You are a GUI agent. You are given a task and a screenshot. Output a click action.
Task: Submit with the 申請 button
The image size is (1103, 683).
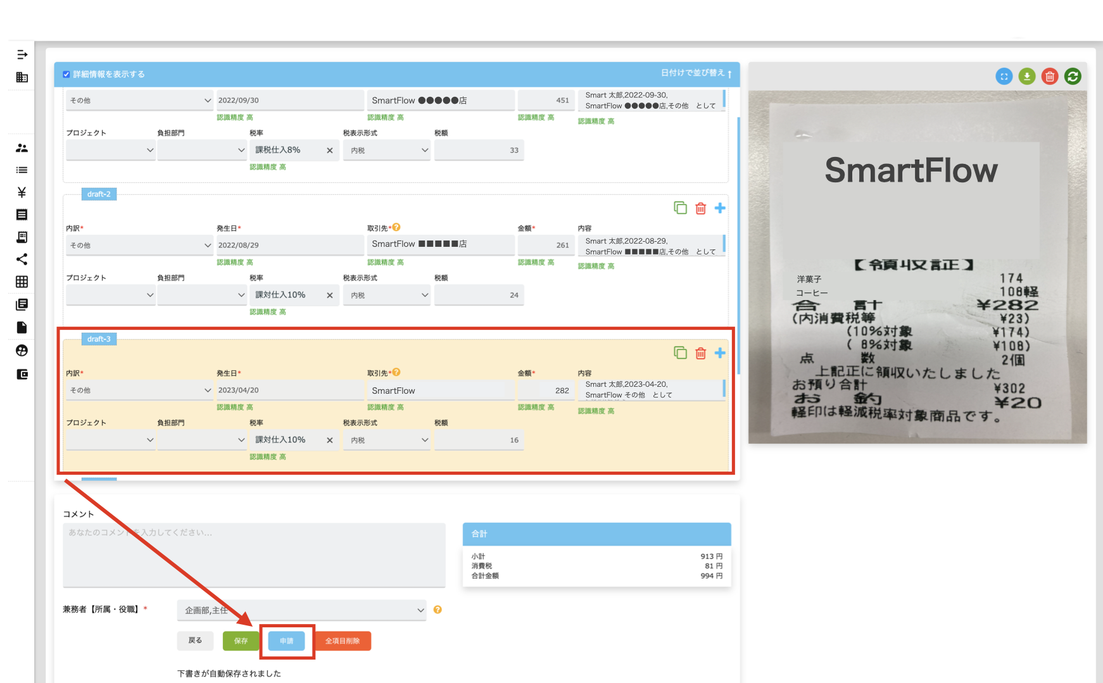pos(287,641)
